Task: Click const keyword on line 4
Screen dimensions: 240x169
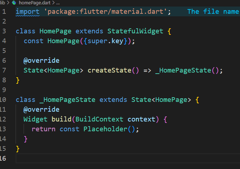Action: pyautogui.click(x=33, y=41)
